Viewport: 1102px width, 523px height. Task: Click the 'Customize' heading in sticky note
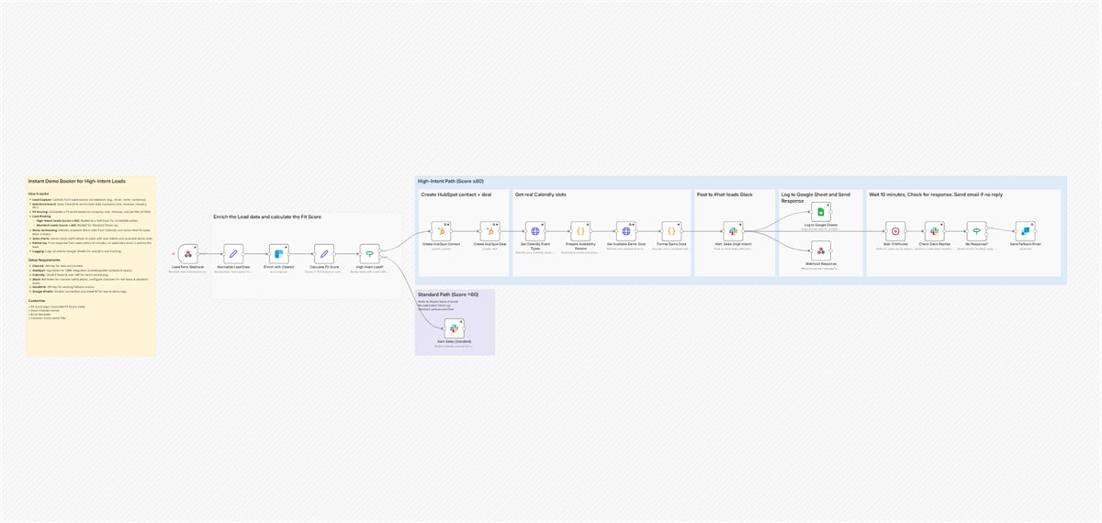[x=37, y=299]
